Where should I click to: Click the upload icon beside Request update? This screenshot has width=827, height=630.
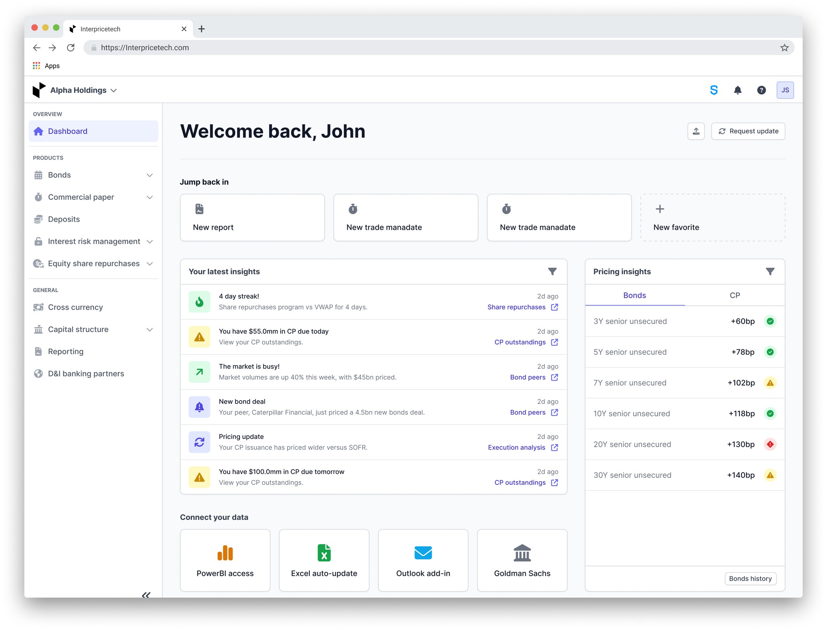(x=696, y=131)
